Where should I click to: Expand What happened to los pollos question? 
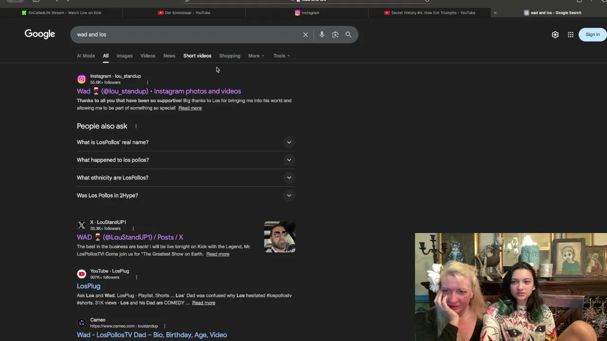[186, 160]
